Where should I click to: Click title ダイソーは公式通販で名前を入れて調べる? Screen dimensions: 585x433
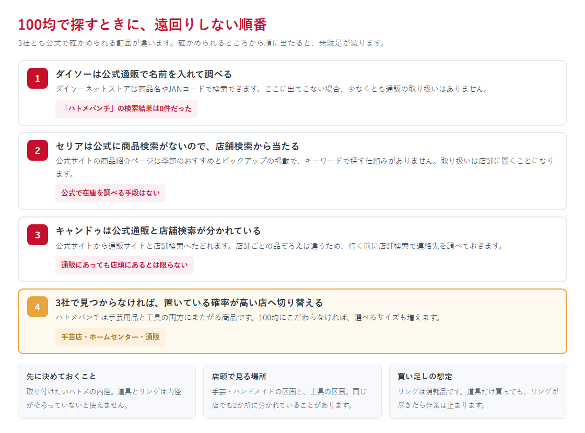pos(144,74)
